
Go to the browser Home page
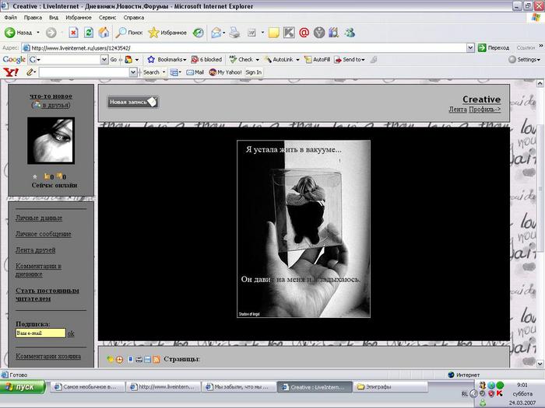[104, 33]
